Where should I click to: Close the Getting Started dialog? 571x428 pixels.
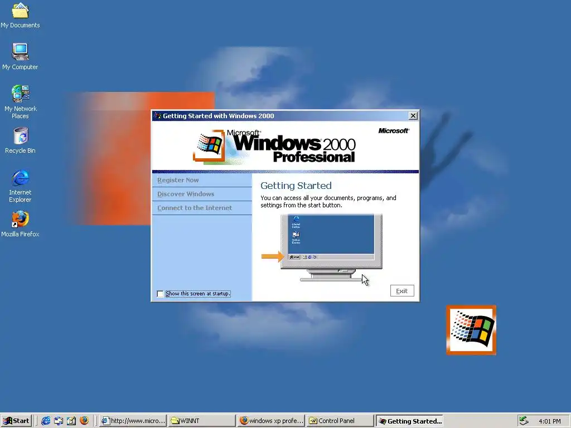click(413, 116)
